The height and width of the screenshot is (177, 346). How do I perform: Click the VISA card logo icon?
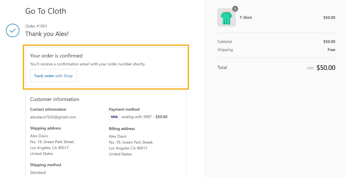click(x=114, y=117)
